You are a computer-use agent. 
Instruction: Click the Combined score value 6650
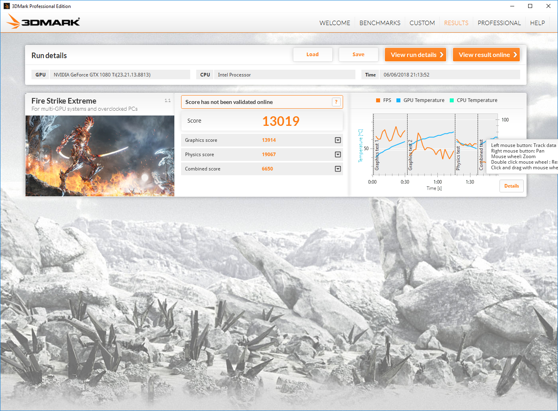pyautogui.click(x=267, y=169)
